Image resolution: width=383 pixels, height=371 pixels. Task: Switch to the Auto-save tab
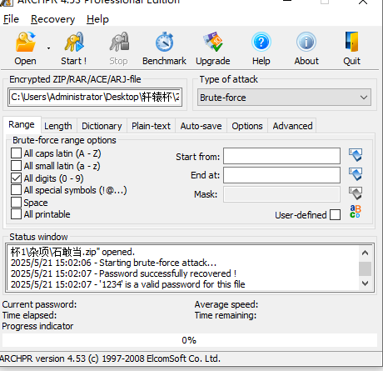(201, 126)
